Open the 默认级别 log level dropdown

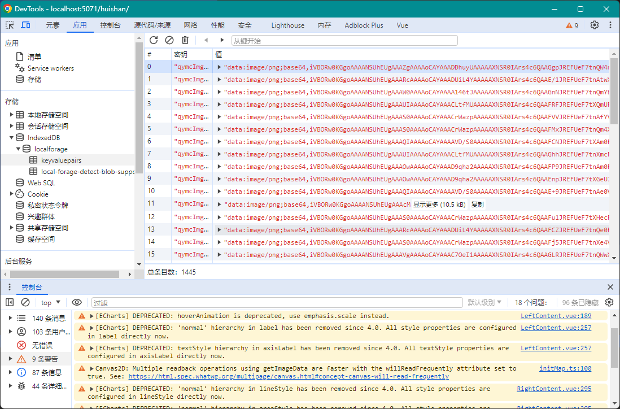484,303
